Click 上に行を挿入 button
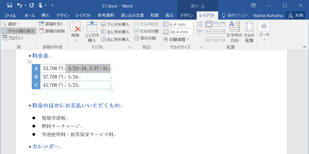This screenshot has height=154, width=309. [x=92, y=32]
